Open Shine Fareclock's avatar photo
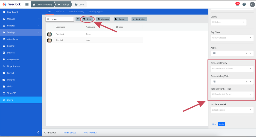The image size is (256, 137). click(x=50, y=34)
